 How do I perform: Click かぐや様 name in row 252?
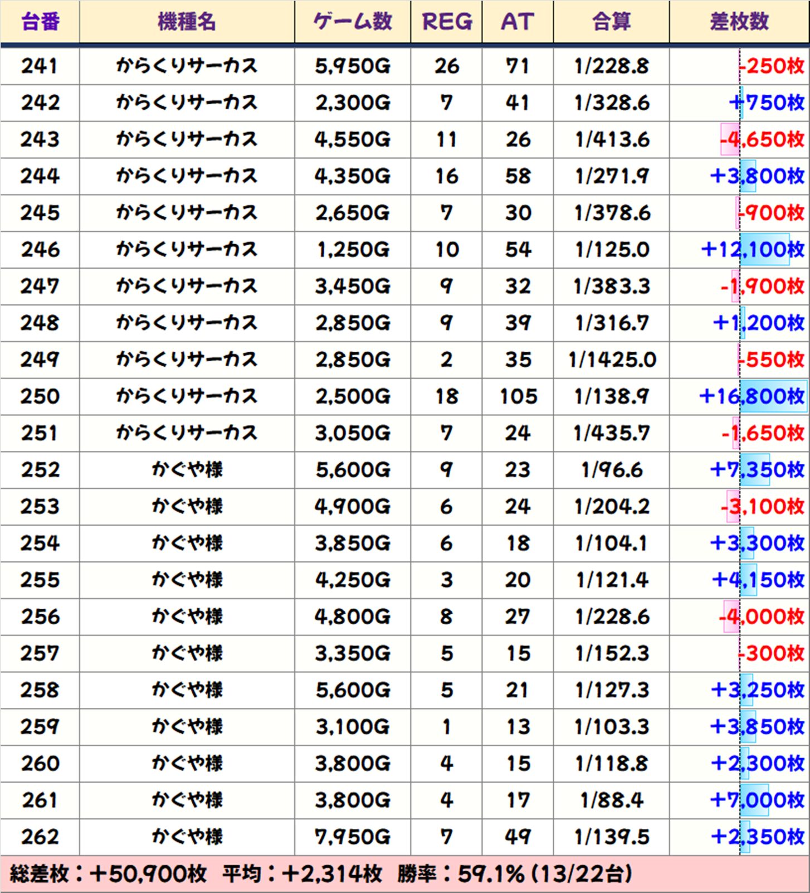pyautogui.click(x=187, y=470)
